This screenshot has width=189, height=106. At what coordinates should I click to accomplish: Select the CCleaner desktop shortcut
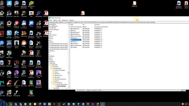click(9, 83)
